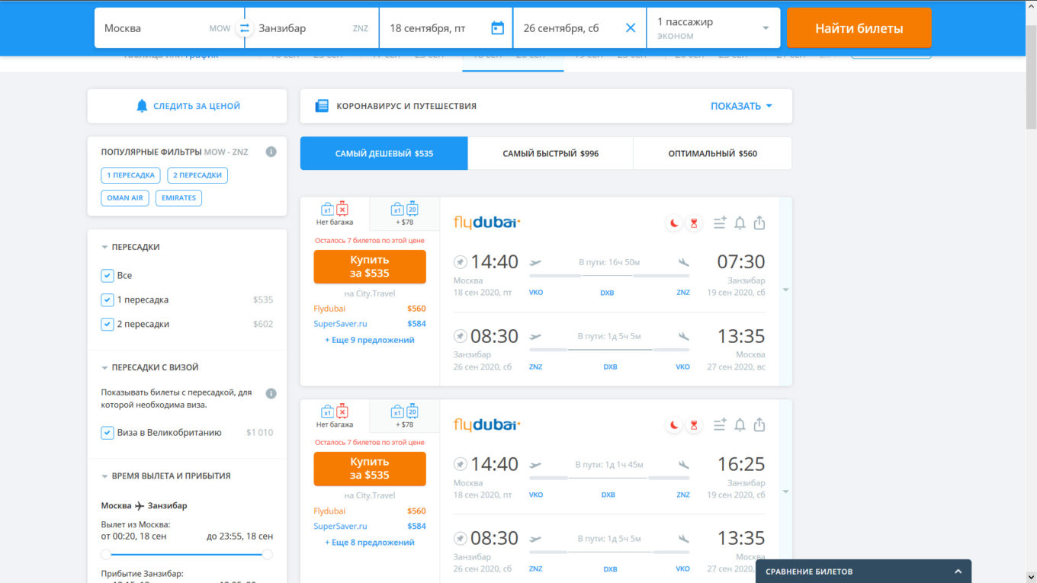Open the departure date calendar icon
The image size is (1037, 583).
[497, 28]
